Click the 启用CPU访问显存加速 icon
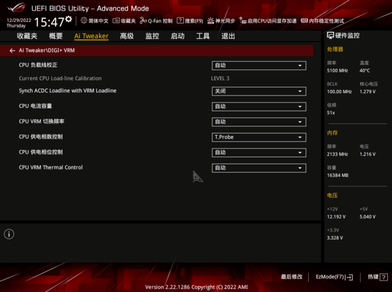 pos(243,20)
